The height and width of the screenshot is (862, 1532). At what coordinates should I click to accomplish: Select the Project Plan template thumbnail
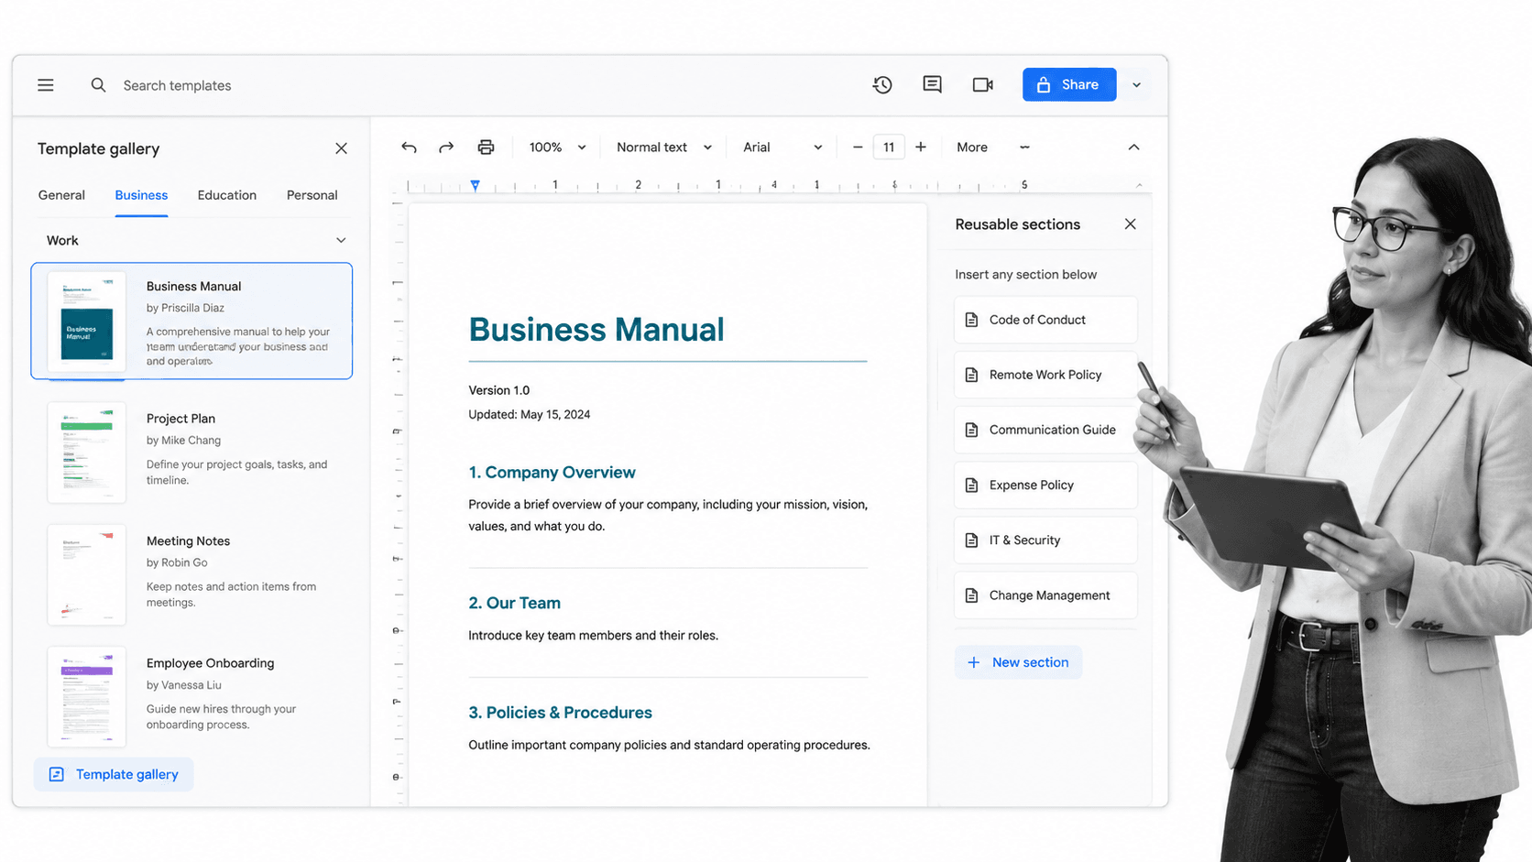pyautogui.click(x=86, y=453)
